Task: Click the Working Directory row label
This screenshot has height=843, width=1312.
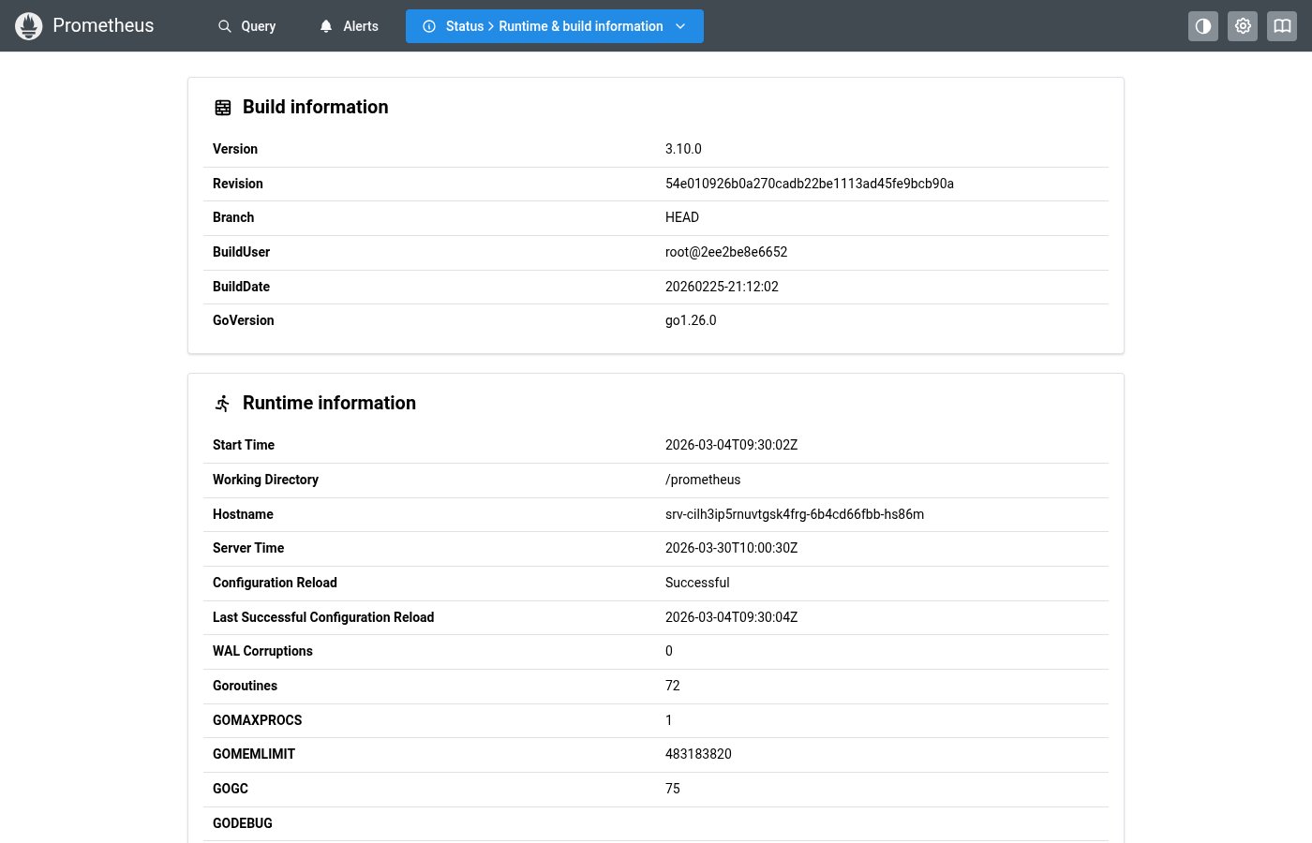Action: click(x=265, y=480)
